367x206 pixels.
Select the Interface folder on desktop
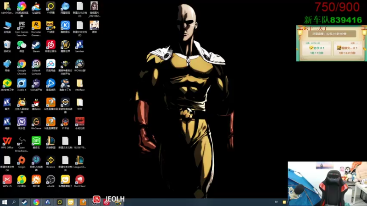coord(79,85)
